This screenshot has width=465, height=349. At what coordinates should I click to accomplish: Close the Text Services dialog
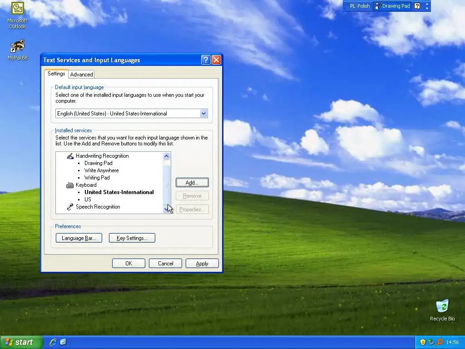pyautogui.click(x=217, y=60)
